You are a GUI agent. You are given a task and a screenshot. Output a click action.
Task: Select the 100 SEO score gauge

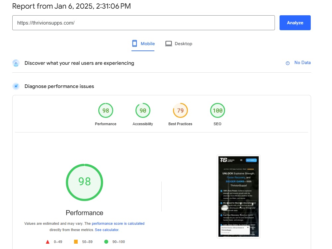217,110
